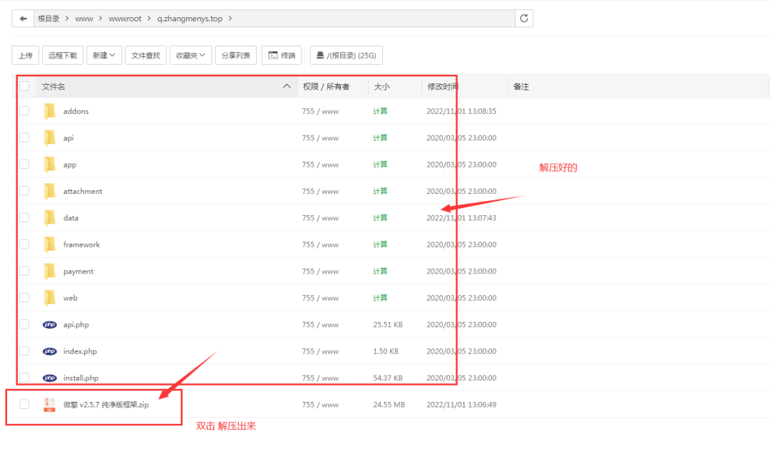Click the api.php file icon
This screenshot has width=770, height=476.
pos(49,325)
